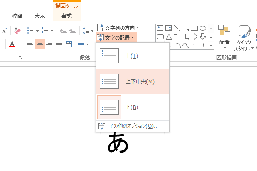Select the arrow line shape

coord(186,28)
